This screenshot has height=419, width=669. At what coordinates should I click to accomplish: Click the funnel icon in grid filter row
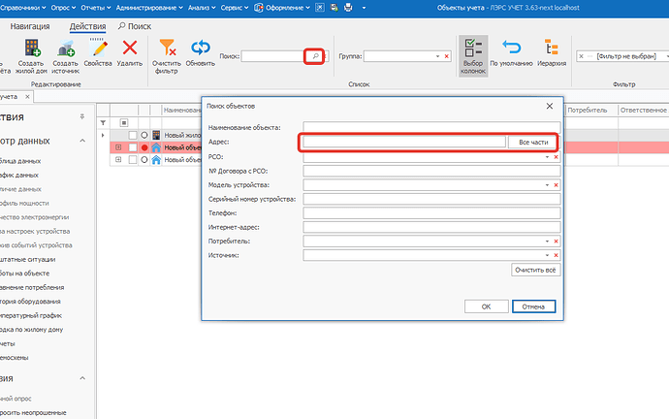103,123
